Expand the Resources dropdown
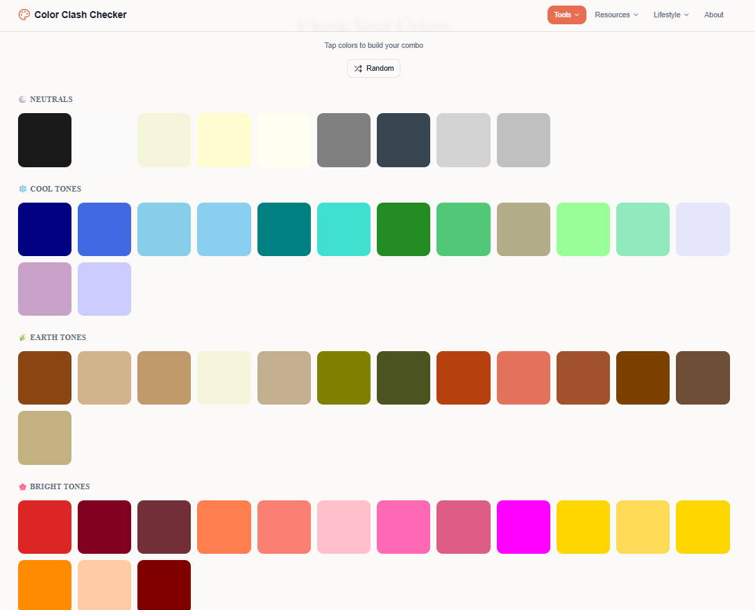 pos(616,15)
